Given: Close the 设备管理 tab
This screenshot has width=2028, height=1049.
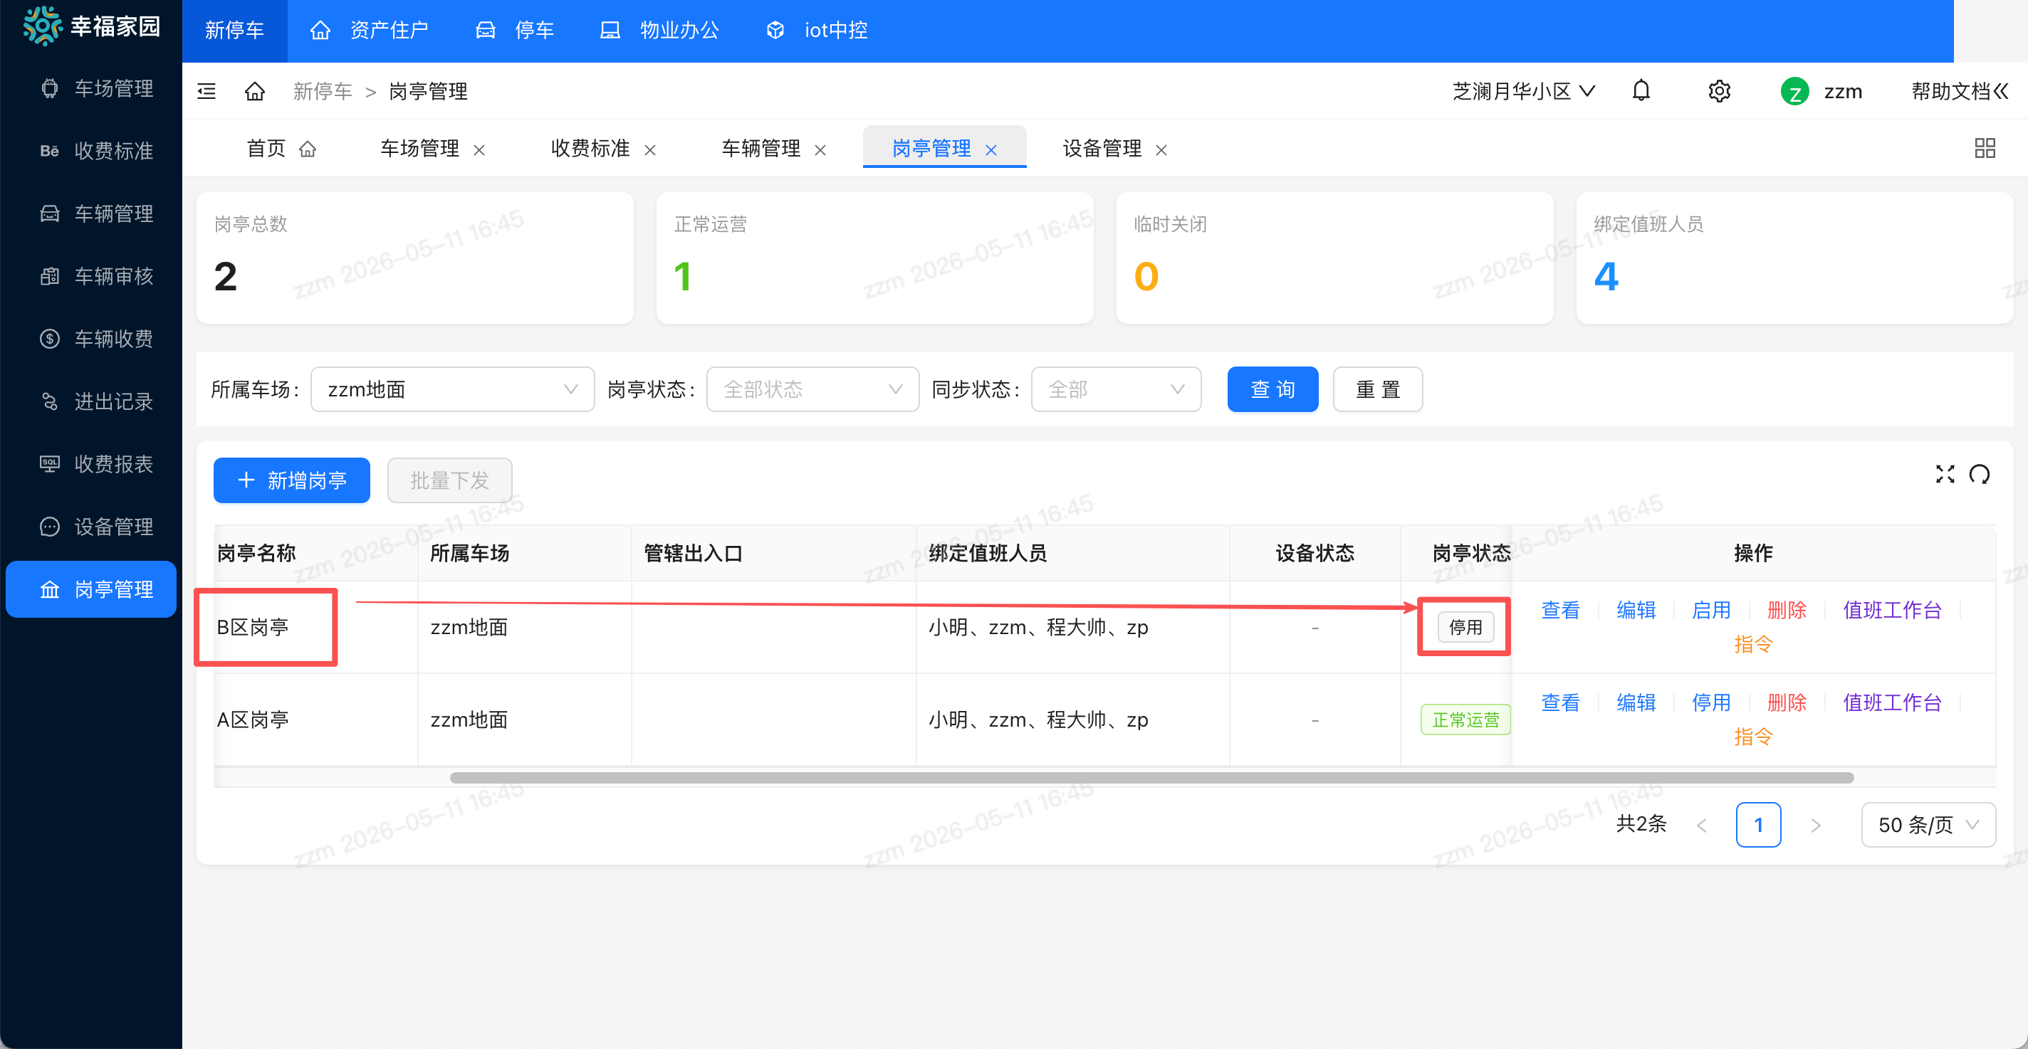Looking at the screenshot, I should coord(1161,149).
